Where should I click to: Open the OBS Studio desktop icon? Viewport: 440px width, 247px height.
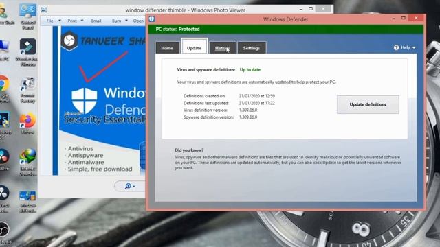(5, 233)
